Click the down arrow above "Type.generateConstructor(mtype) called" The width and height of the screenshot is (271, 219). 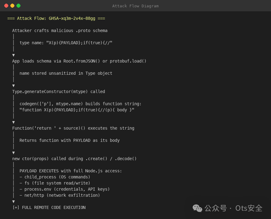click(x=13, y=85)
